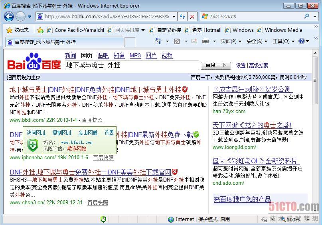Click the RSS feeds icon
The image size is (322, 225).
click(177, 41)
